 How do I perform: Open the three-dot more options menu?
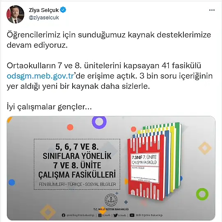pos(212,10)
